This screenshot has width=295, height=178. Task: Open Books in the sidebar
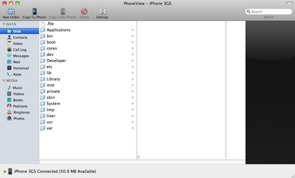pos(20,100)
